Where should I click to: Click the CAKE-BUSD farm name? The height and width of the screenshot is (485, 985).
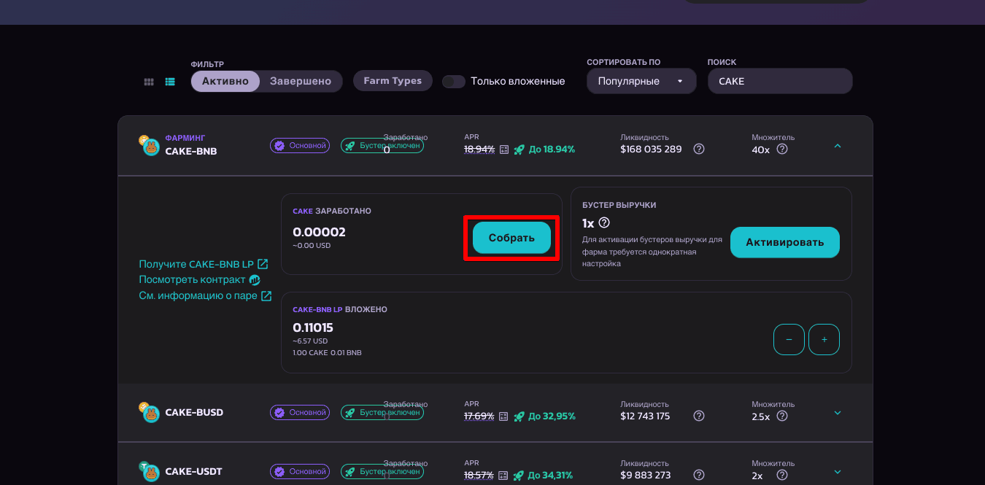pyautogui.click(x=194, y=413)
